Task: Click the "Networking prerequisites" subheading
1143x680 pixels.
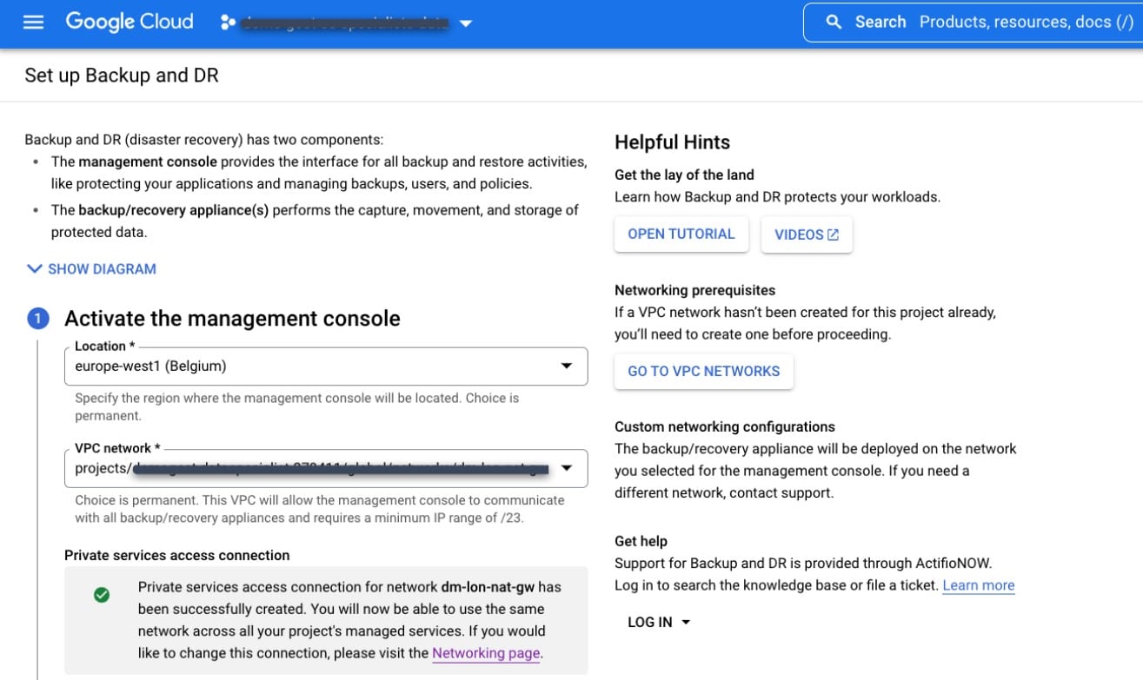Action: [694, 290]
